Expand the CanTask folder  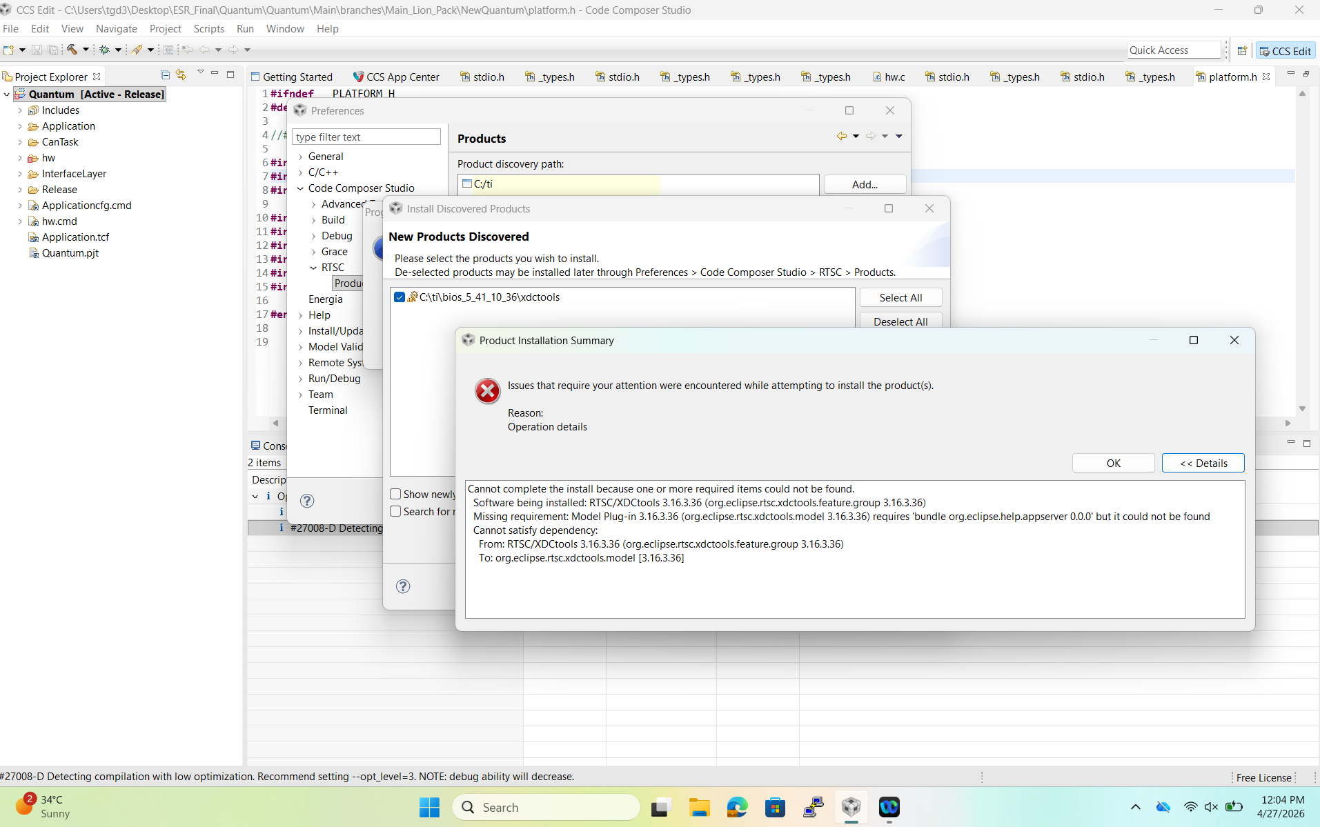[x=20, y=142]
